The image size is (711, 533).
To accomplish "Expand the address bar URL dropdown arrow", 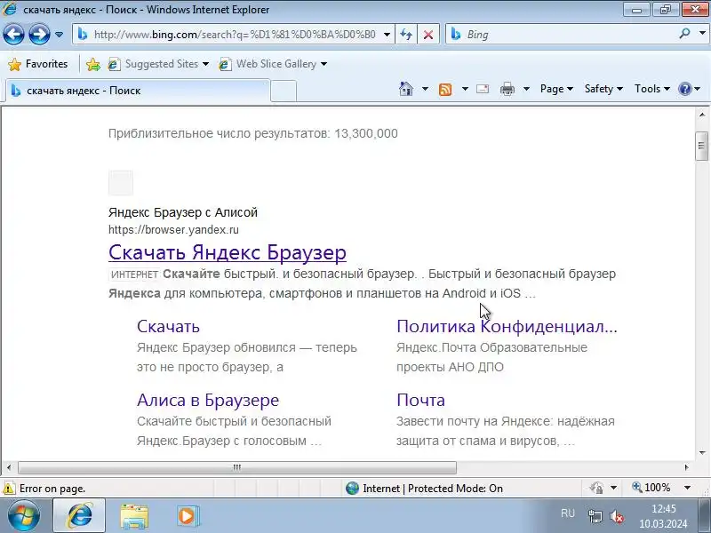I will [x=387, y=35].
